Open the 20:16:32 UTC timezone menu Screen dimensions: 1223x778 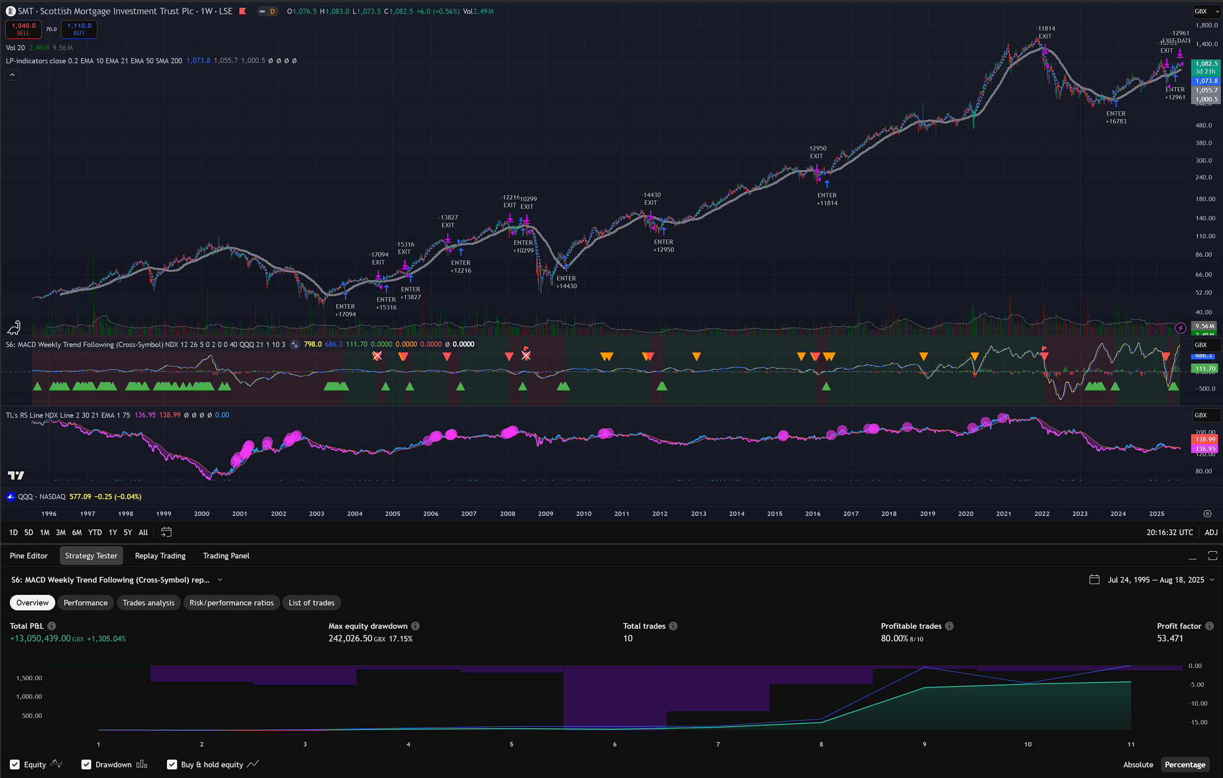tap(1169, 532)
